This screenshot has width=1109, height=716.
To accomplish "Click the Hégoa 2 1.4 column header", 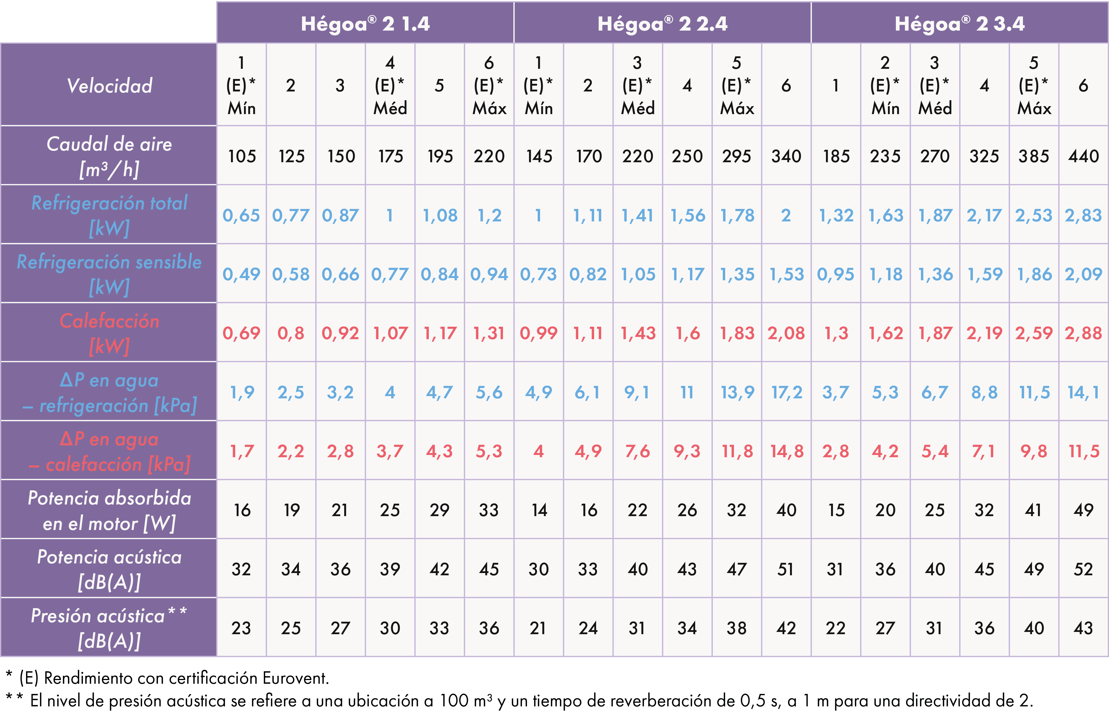I will (365, 23).
